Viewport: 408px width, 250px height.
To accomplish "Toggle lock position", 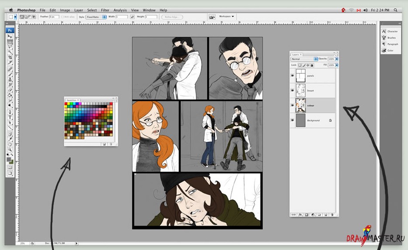I will (308, 65).
